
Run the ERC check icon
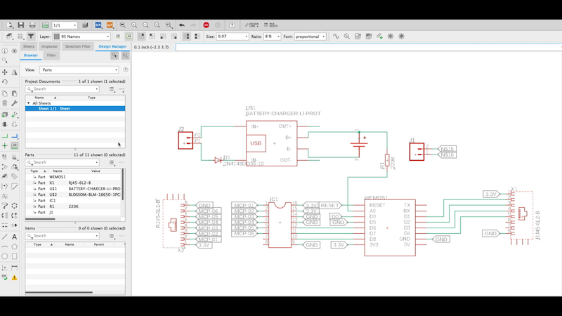point(5,277)
